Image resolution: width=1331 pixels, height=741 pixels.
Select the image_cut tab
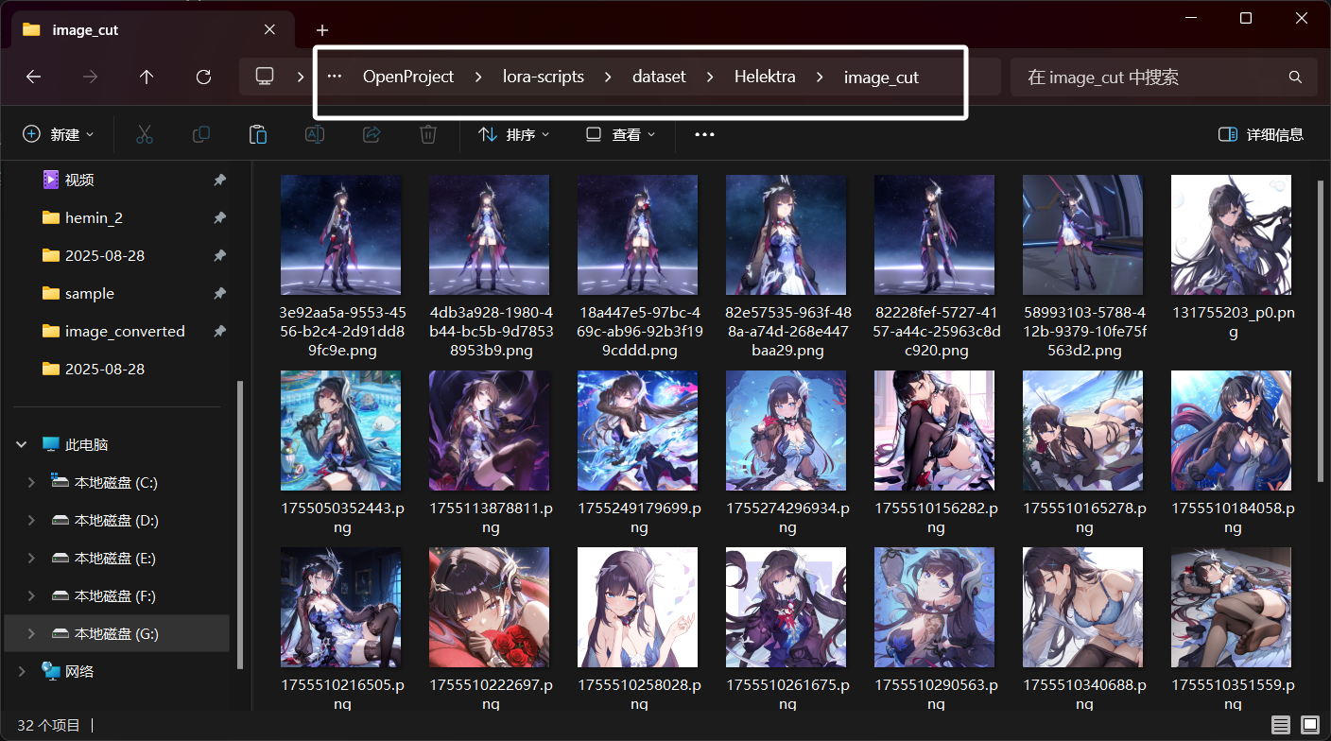151,29
